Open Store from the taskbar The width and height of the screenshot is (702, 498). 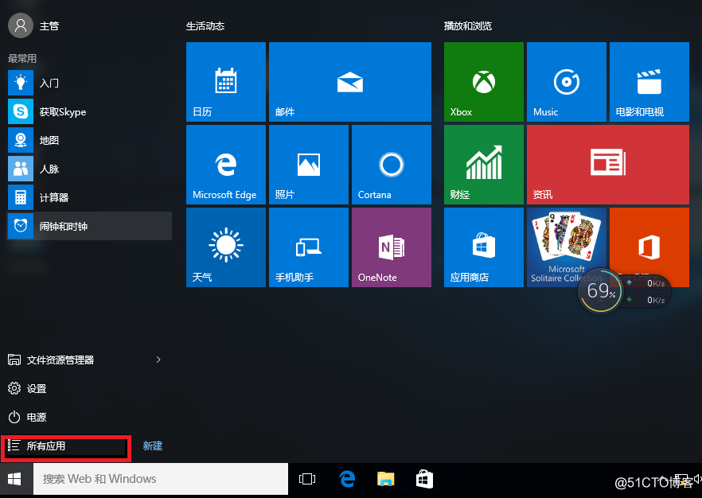(x=424, y=479)
